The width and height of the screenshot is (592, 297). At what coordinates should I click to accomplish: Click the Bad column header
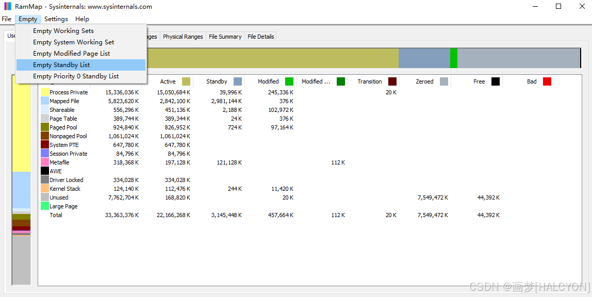(x=528, y=81)
